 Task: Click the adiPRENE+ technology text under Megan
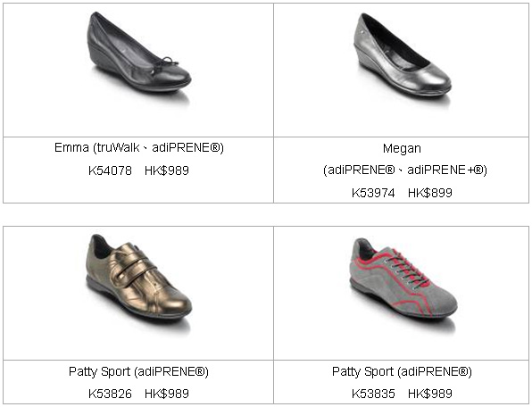(x=447, y=170)
